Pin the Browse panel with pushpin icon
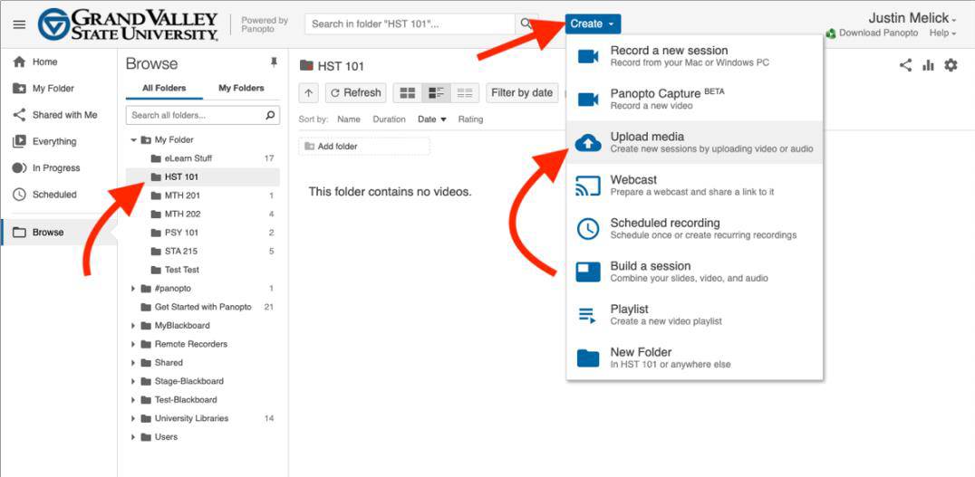Image resolution: width=975 pixels, height=477 pixels. coord(274,62)
